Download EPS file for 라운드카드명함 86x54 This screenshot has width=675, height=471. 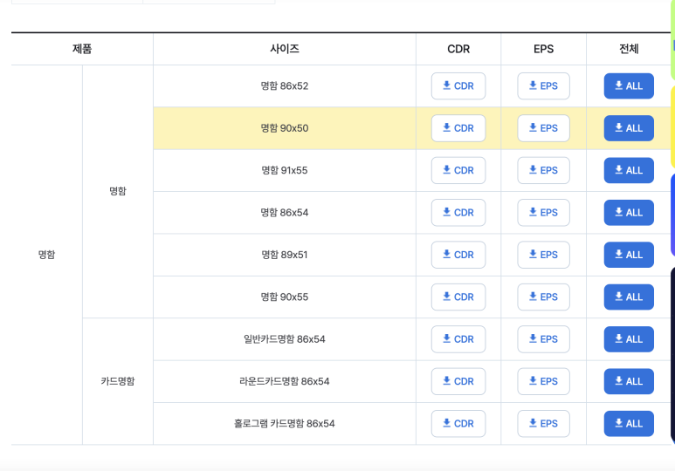543,381
